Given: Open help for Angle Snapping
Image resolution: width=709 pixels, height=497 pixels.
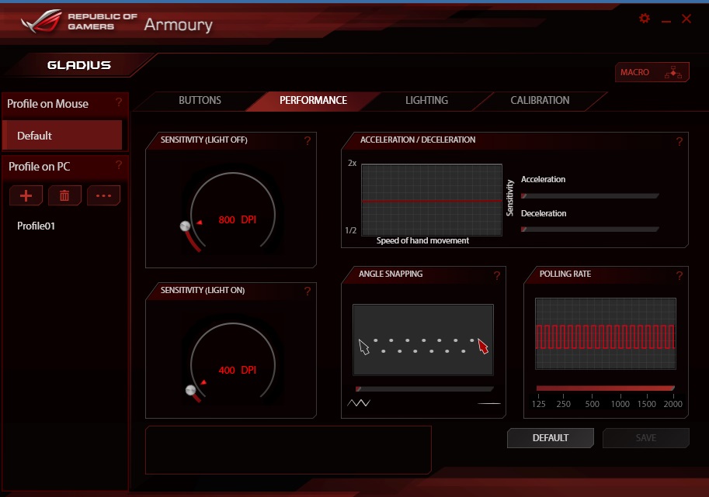Looking at the screenshot, I should [x=497, y=276].
